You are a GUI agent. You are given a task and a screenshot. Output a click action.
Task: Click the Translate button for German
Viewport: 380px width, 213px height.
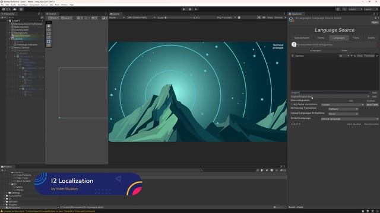point(369,56)
